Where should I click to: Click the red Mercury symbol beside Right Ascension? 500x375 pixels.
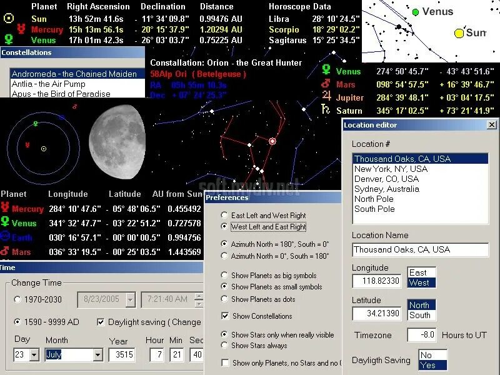pyautogui.click(x=21, y=29)
